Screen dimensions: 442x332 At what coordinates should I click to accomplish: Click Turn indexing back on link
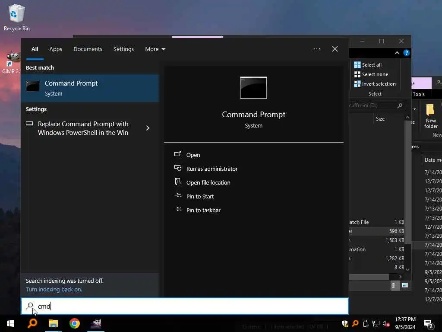(54, 289)
